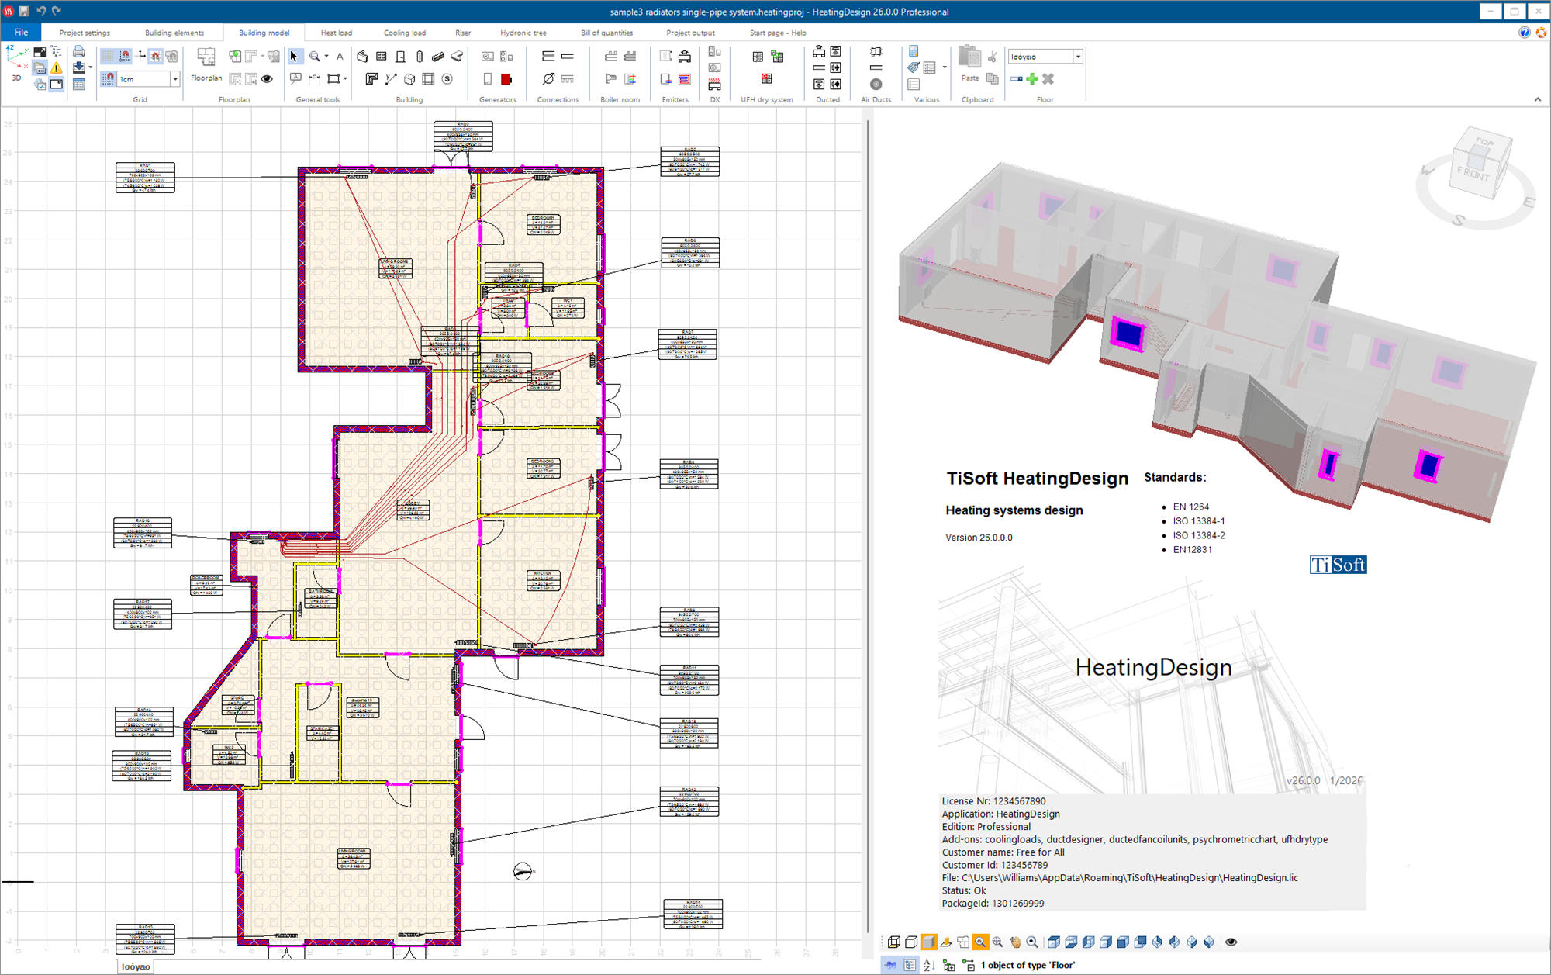Click the circled S icon in Building
1551x975 pixels.
[x=447, y=78]
